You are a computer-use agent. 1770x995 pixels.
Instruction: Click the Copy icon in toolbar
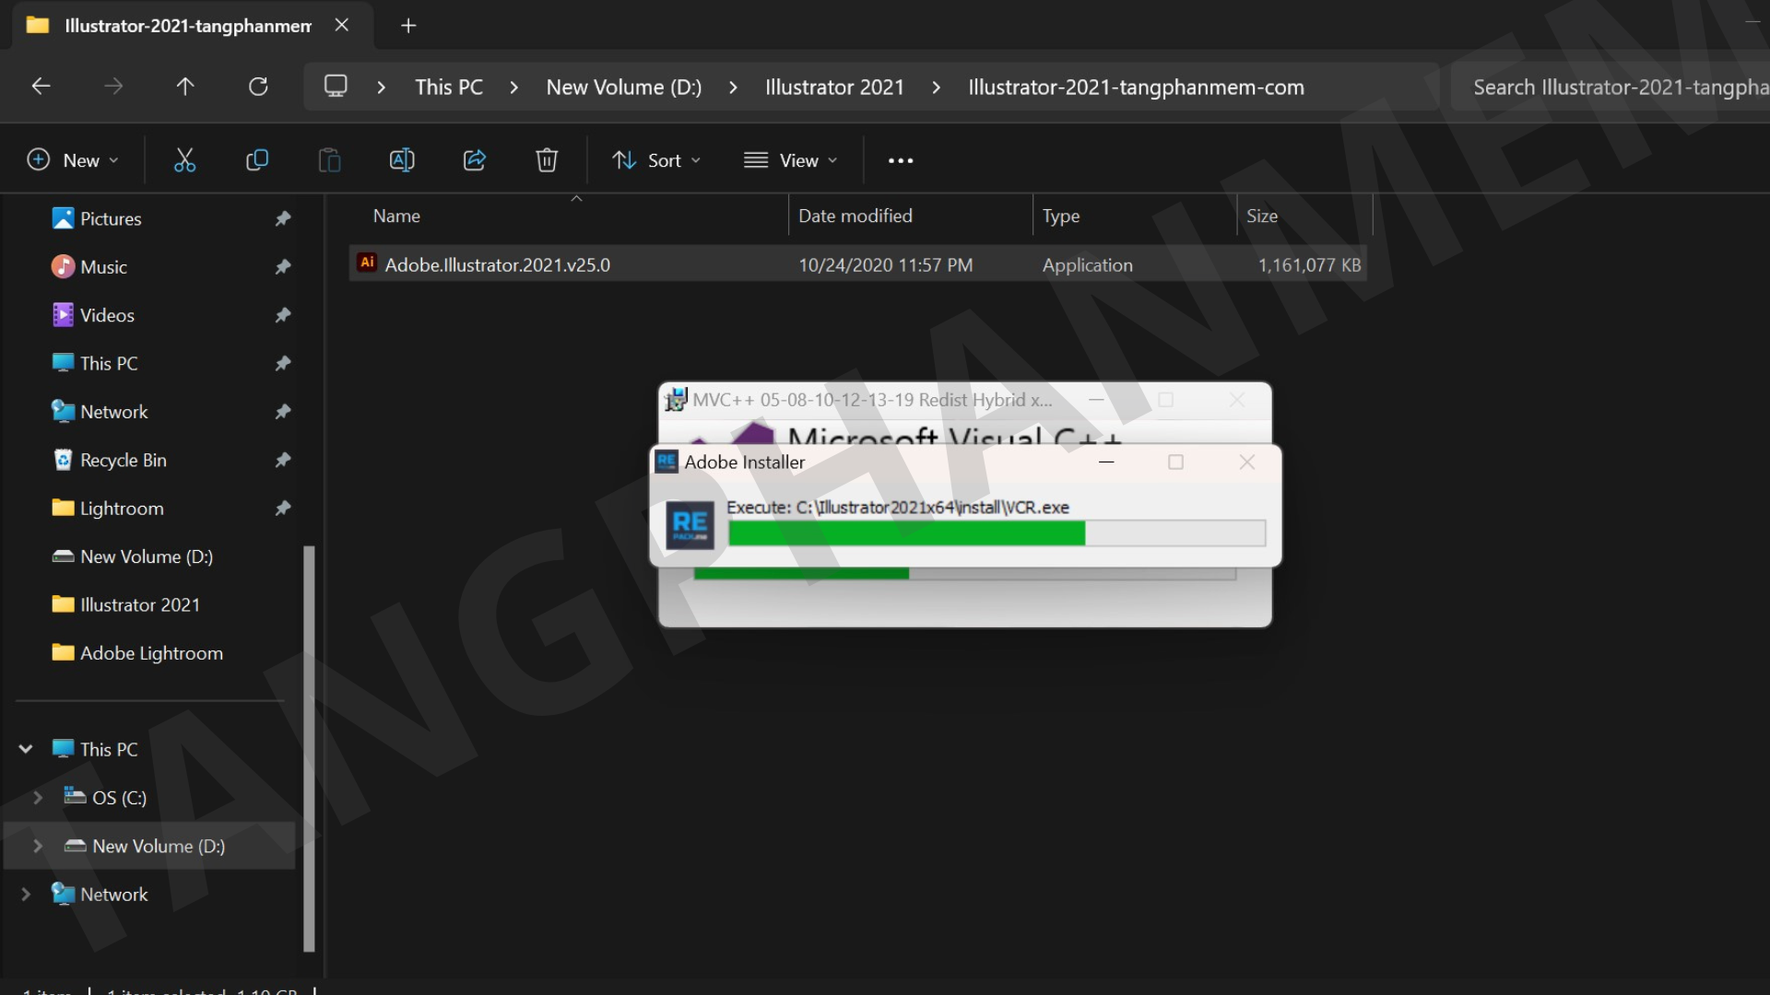tap(257, 160)
